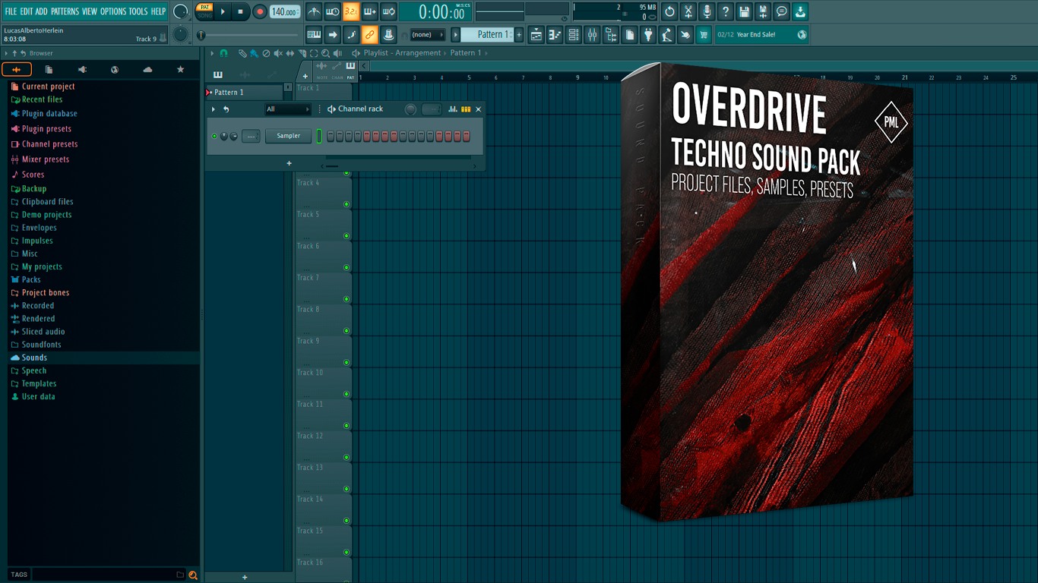Click the undo history icon
1038x583 pixels.
(669, 12)
